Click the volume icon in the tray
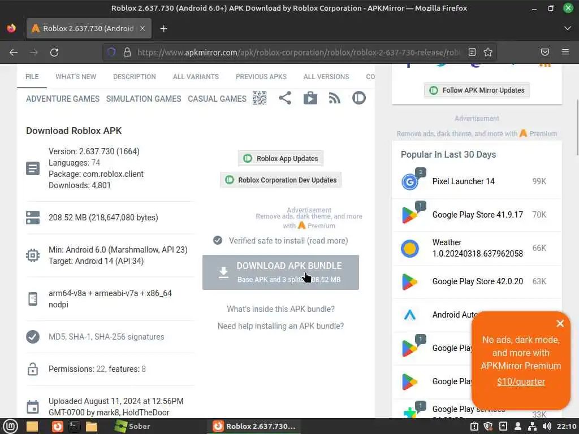The height and width of the screenshot is (434, 579). (547, 426)
